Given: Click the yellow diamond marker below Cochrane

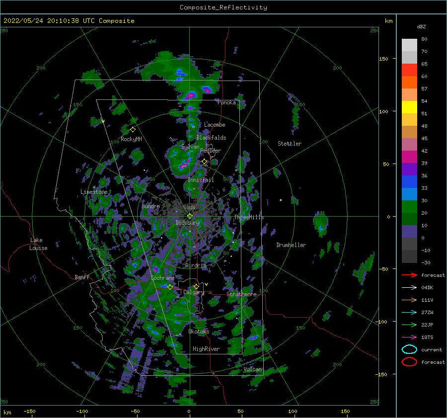Looking at the screenshot, I should point(170,287).
